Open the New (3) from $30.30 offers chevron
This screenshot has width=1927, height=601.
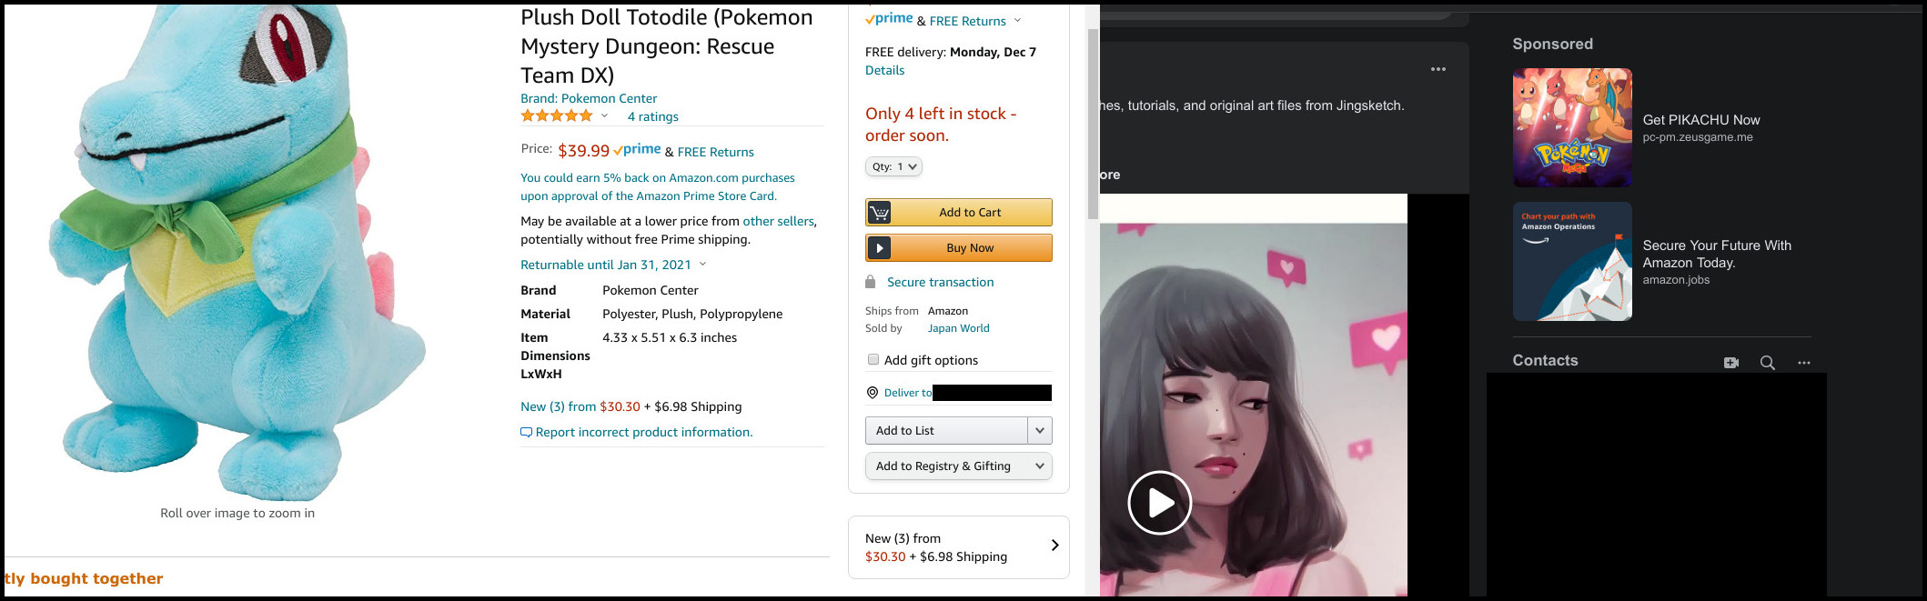pyautogui.click(x=1054, y=546)
